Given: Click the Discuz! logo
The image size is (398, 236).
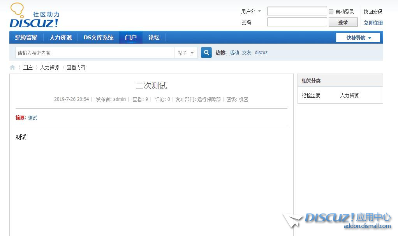Looking at the screenshot, I should (35, 15).
